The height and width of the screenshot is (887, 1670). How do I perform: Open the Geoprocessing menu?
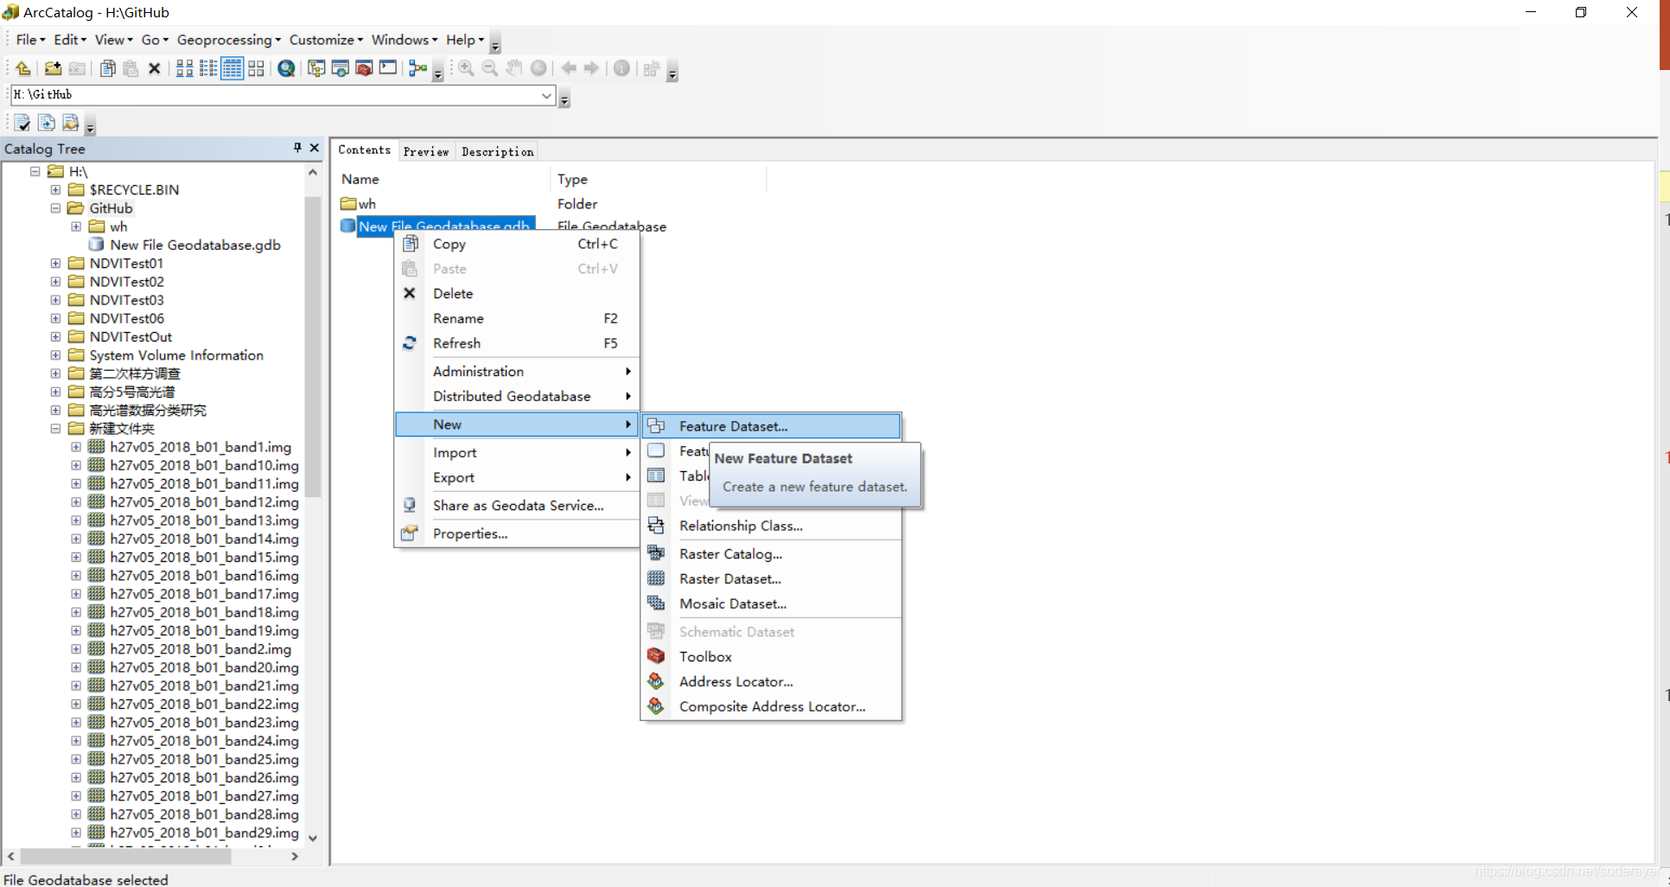229,40
